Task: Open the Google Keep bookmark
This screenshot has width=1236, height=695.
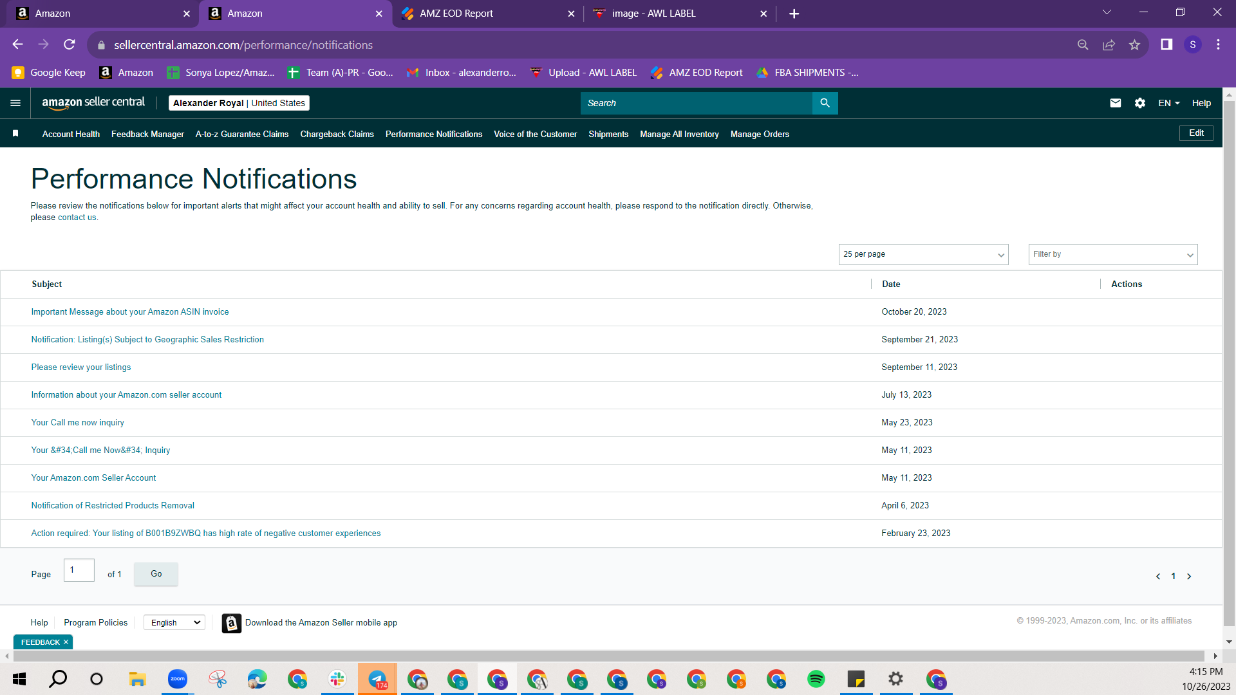Action: click(x=49, y=73)
